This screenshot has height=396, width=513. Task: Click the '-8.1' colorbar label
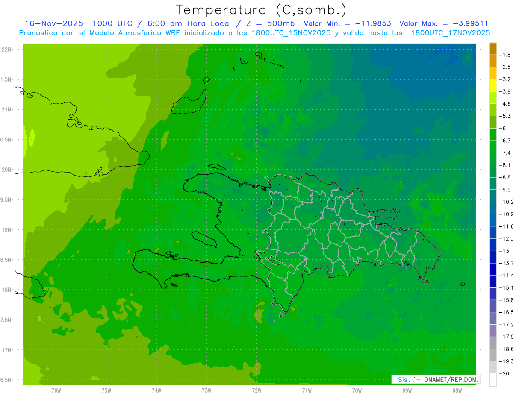[x=506, y=165]
